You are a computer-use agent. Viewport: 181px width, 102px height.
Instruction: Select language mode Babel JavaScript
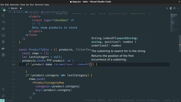(x=126, y=101)
